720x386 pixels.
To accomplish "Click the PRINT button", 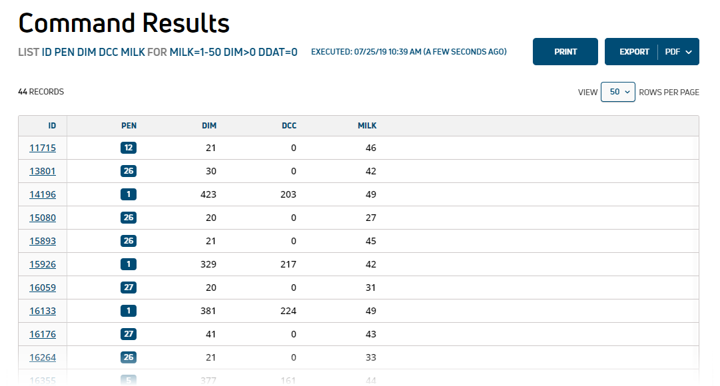I will (x=565, y=51).
